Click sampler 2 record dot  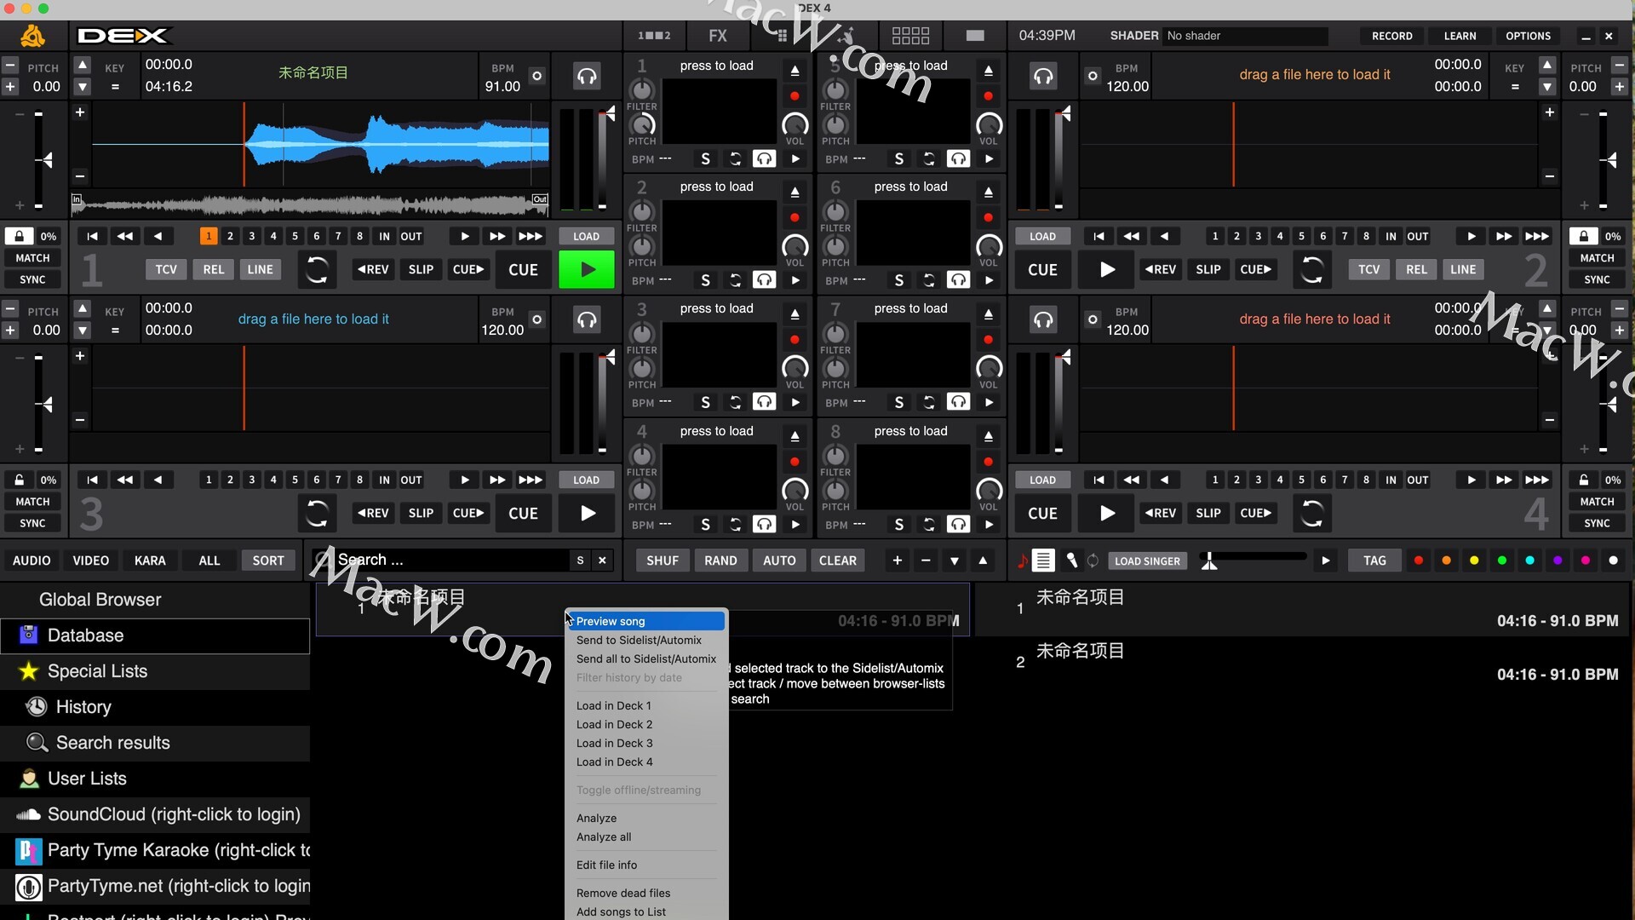click(x=795, y=218)
